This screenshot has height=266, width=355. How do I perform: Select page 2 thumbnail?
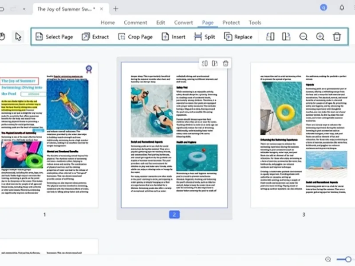coord(174,135)
